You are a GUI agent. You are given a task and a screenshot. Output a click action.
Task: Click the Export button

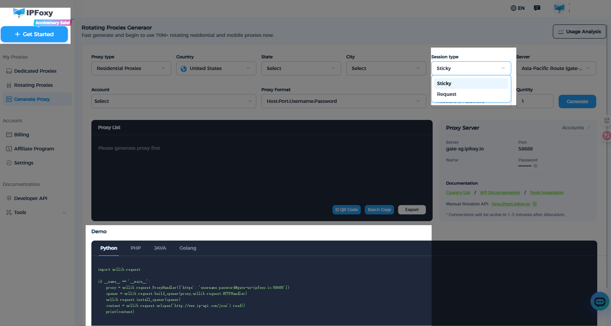(x=412, y=210)
